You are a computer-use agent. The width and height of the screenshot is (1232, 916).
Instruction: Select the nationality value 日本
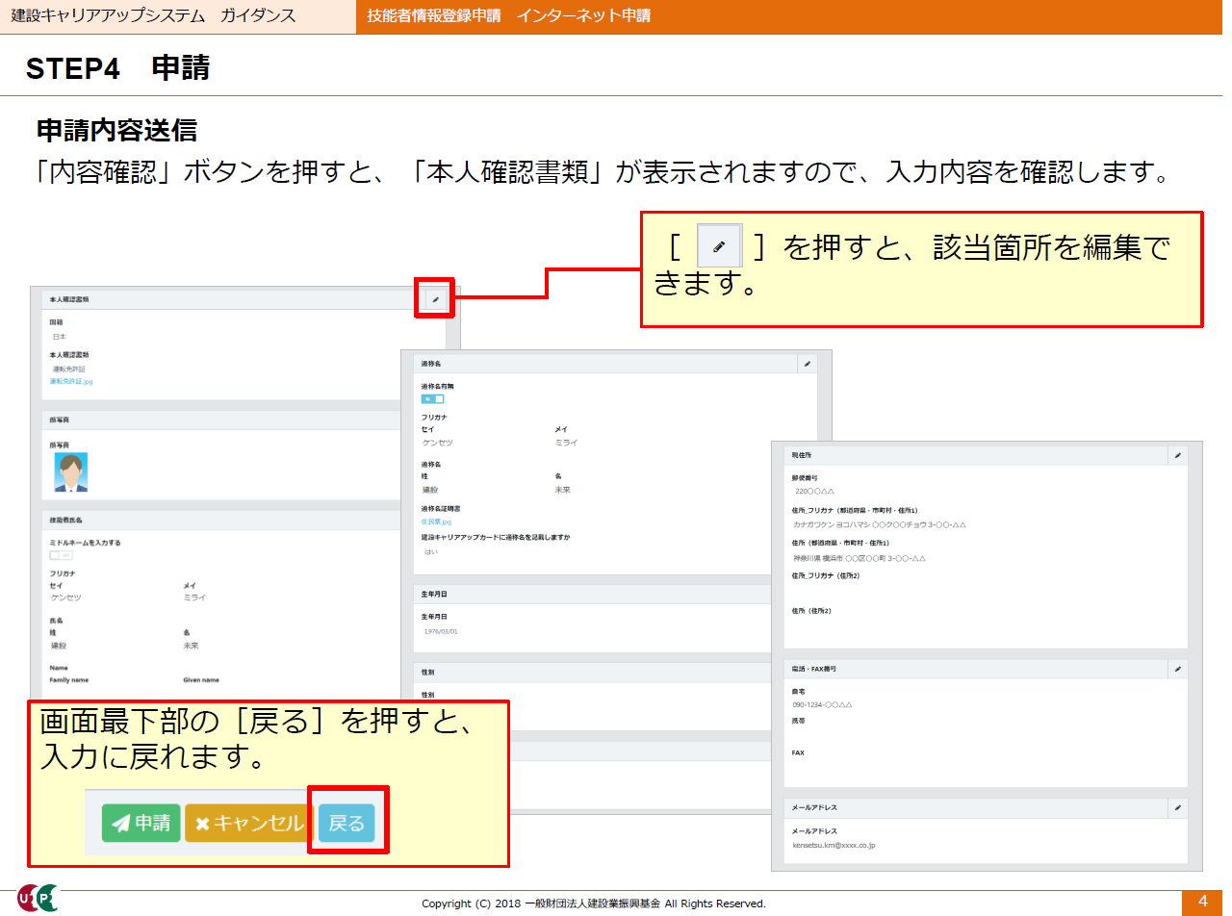[x=60, y=337]
